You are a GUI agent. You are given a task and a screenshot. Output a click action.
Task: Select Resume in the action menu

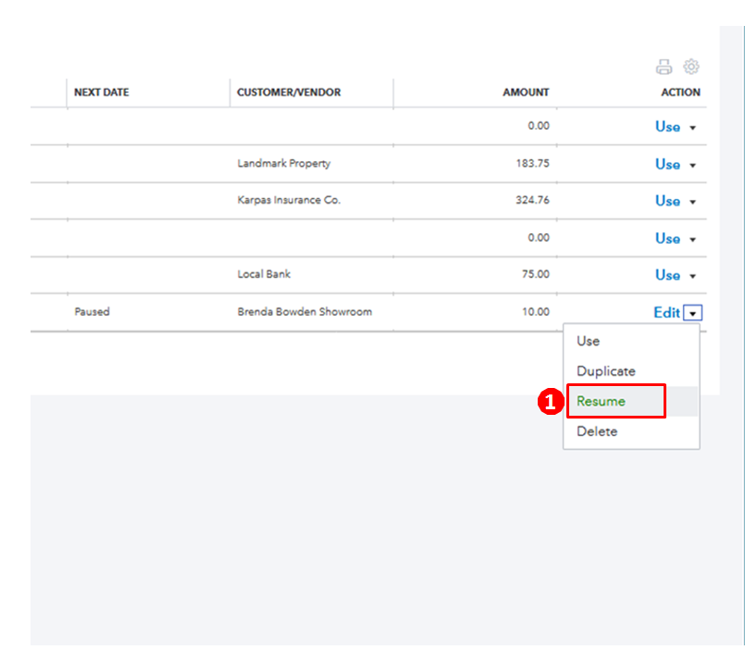tap(631, 401)
